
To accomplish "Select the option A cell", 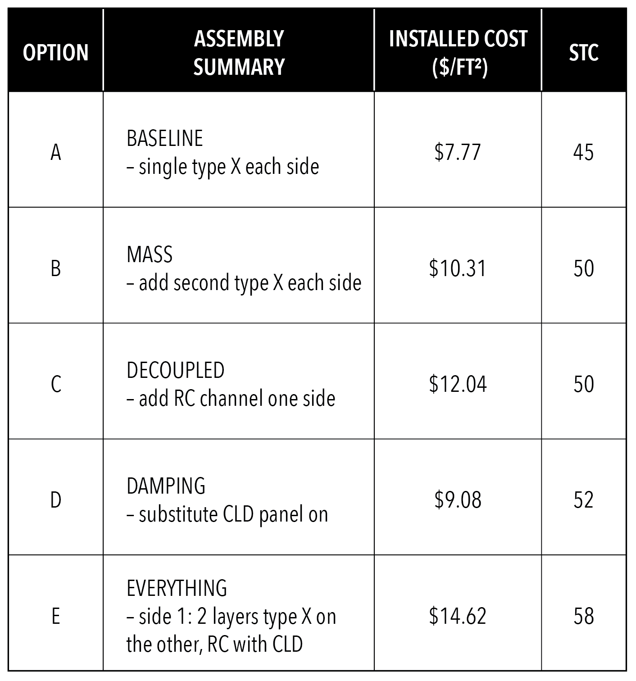I will click(55, 152).
